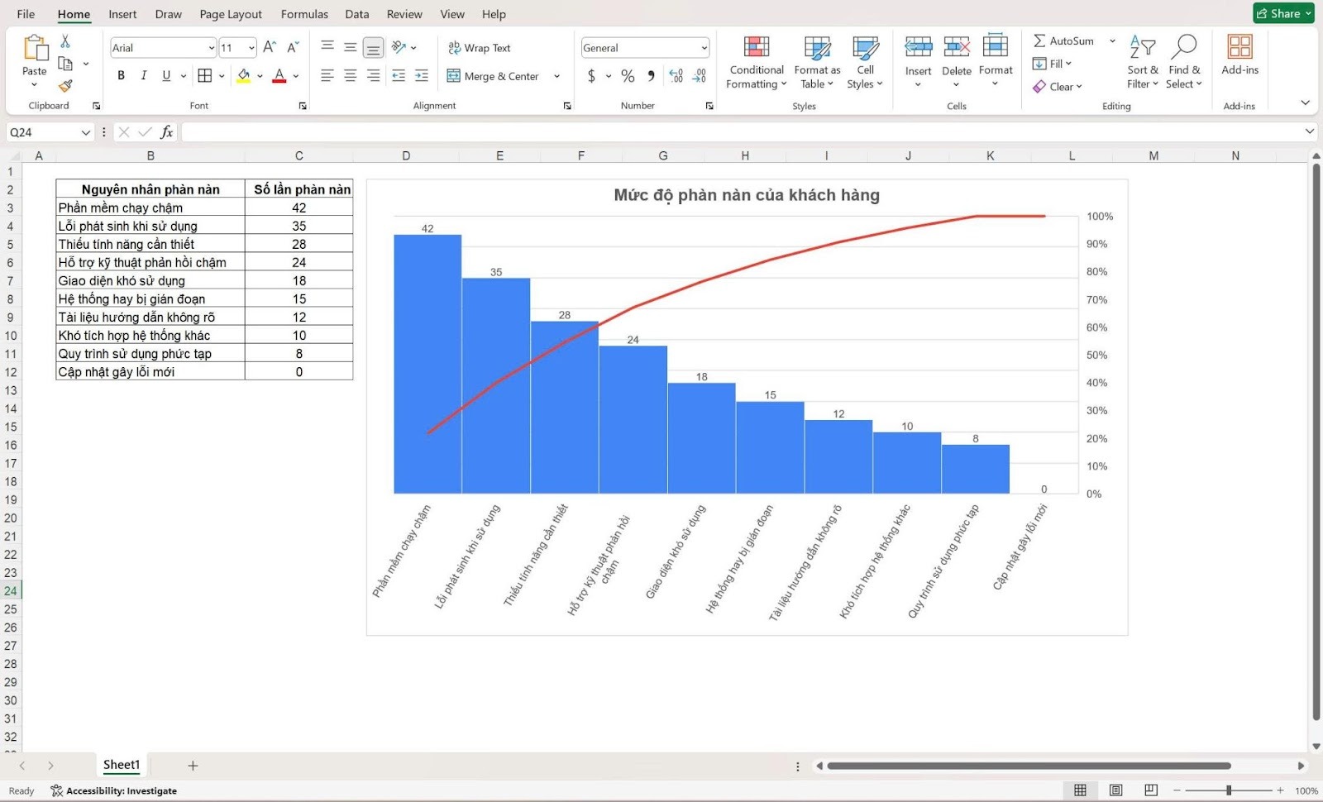
Task: Click the green Share button
Action: (x=1282, y=13)
